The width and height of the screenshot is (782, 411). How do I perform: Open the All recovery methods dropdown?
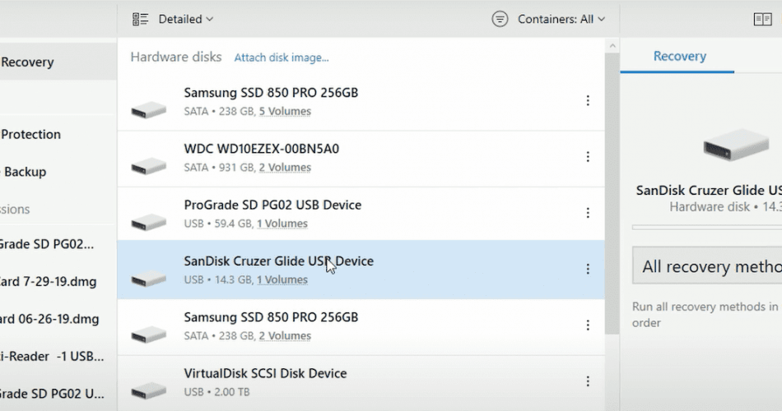coord(708,267)
